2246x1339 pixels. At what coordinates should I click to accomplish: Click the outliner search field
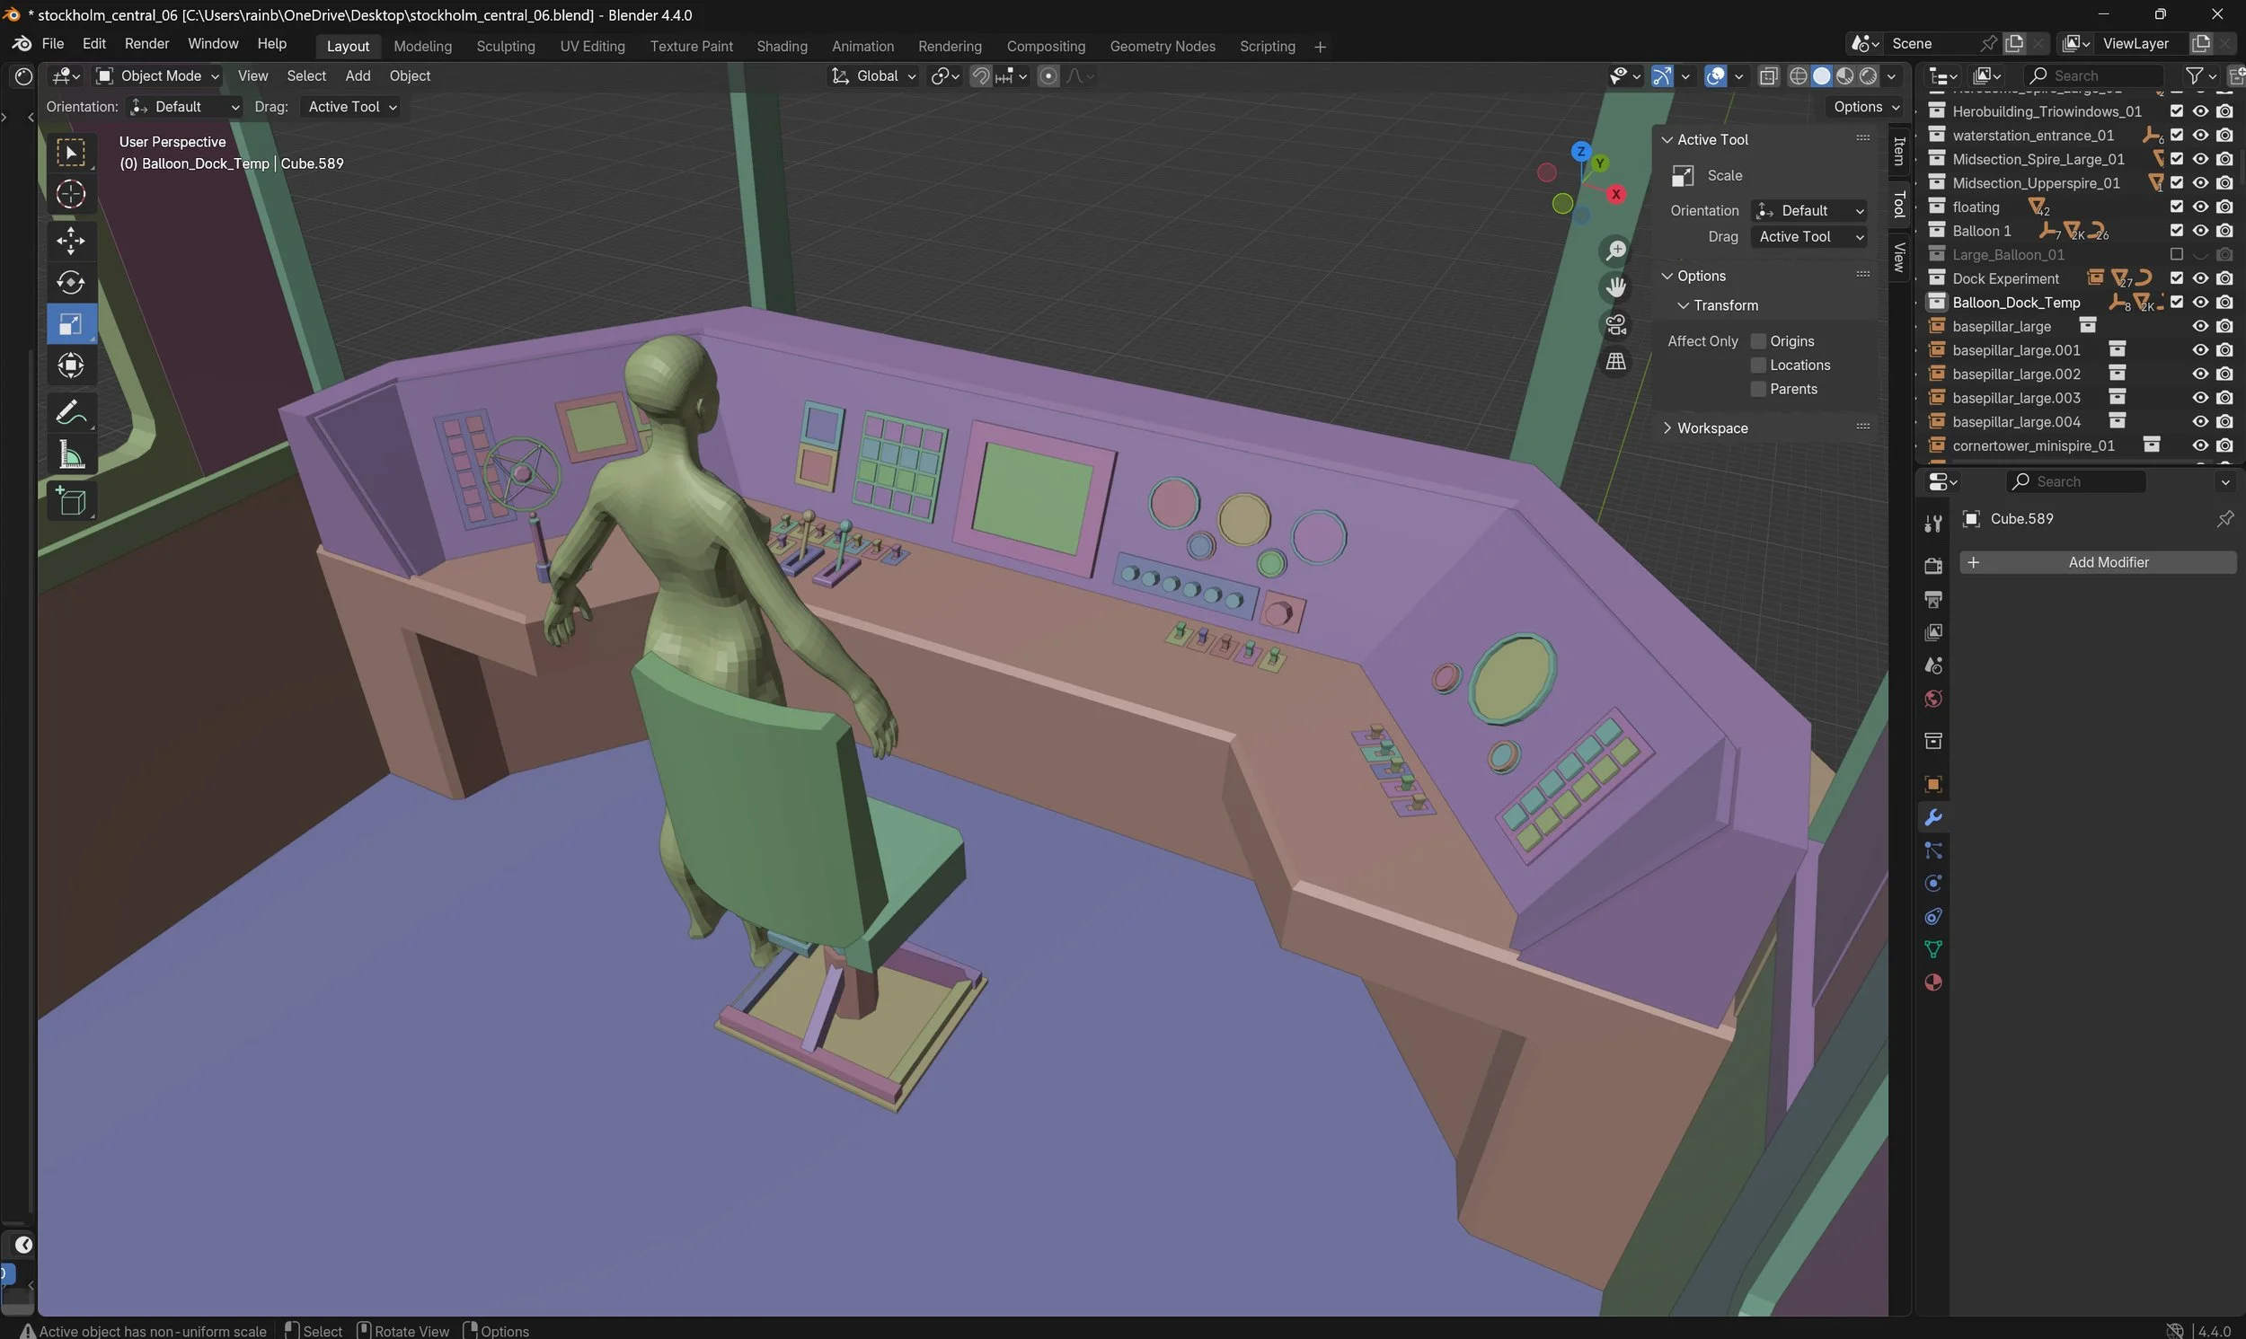pyautogui.click(x=2098, y=75)
